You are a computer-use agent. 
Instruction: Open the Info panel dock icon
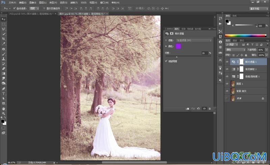220,42
